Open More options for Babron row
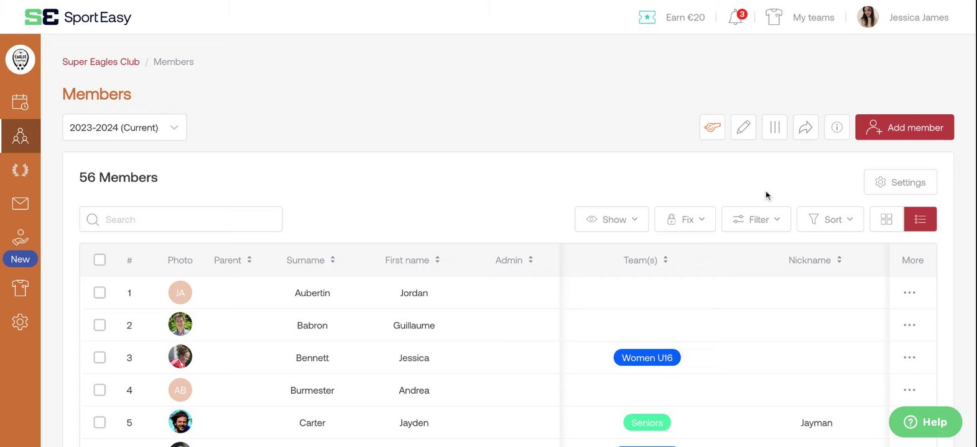 909,325
